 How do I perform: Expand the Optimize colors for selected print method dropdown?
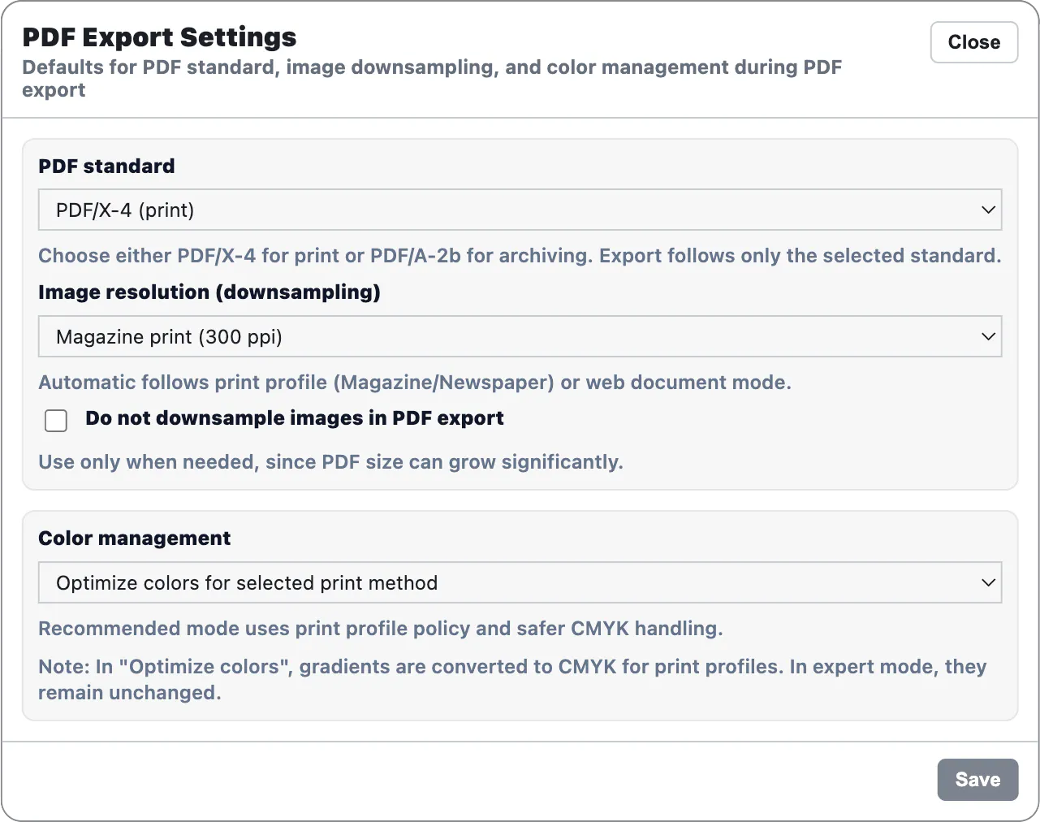pos(520,582)
